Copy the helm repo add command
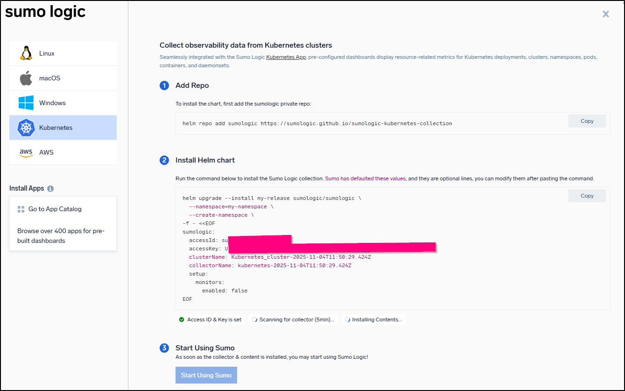Viewport: 625px width, 391px height. (587, 121)
